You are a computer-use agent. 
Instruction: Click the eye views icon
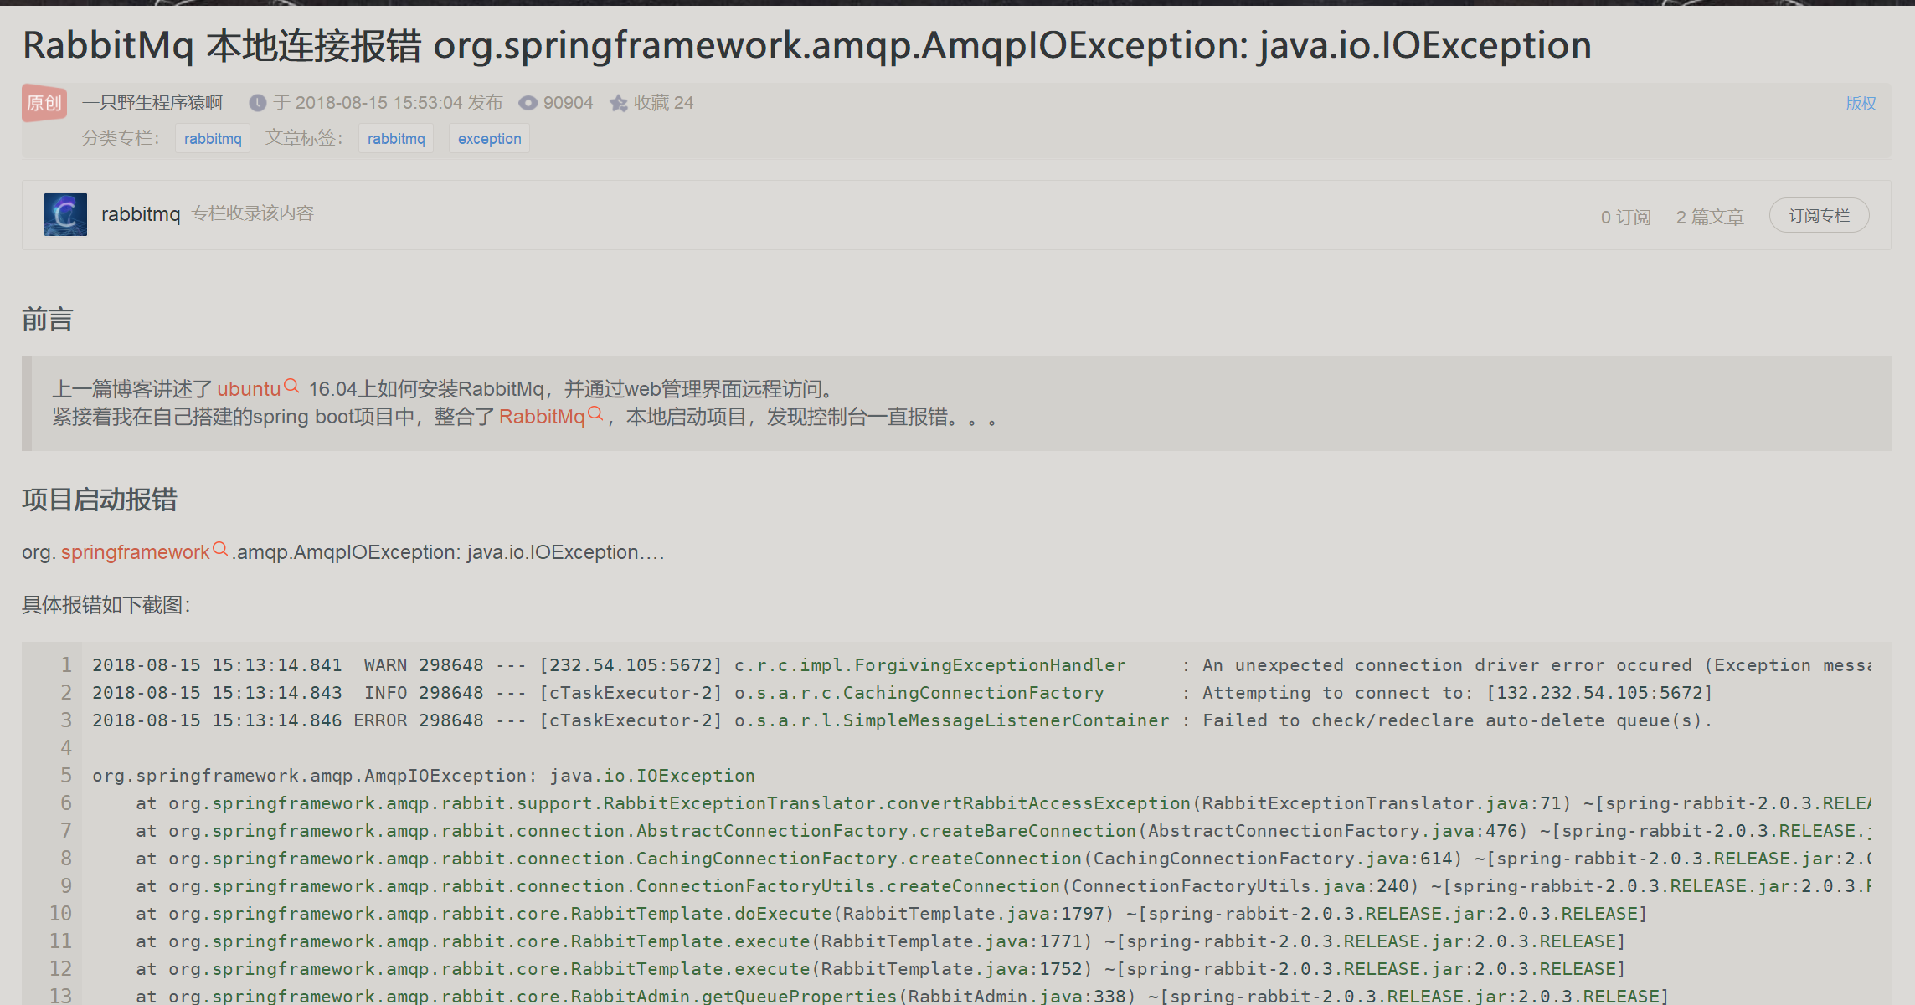pos(528,103)
